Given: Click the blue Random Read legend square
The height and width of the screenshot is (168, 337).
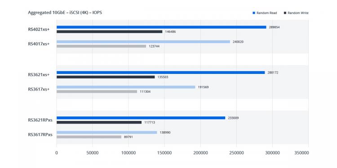Looking at the screenshot, I should tap(254, 13).
